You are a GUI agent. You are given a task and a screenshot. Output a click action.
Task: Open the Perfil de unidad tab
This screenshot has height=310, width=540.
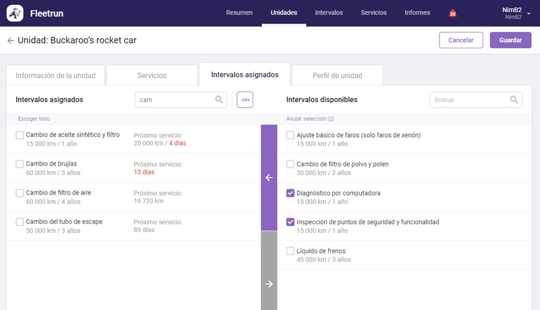337,76
